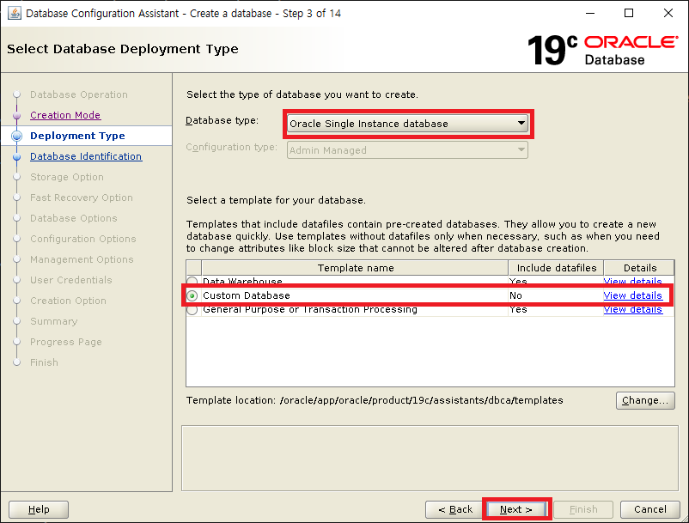Click the General Purpose or Transaction Processing name
This screenshot has width=689, height=523.
[x=310, y=309]
